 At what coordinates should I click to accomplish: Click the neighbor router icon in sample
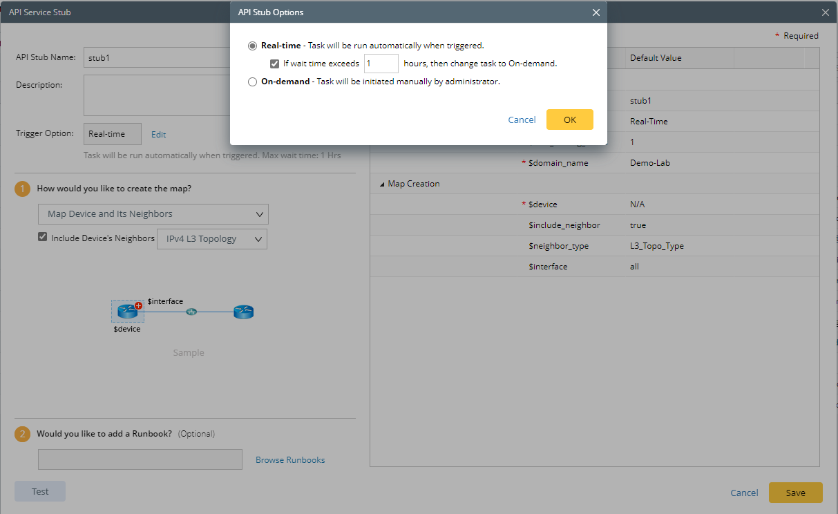(x=243, y=312)
